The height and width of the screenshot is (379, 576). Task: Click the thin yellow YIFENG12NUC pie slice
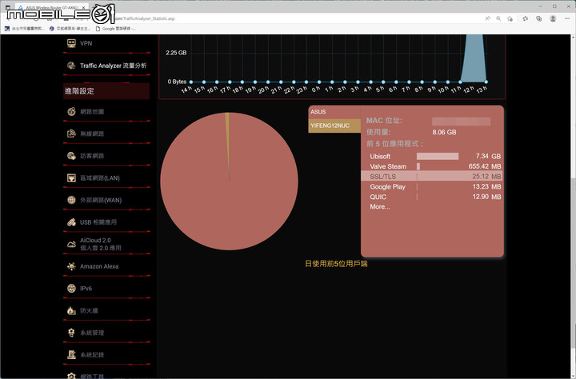click(227, 132)
